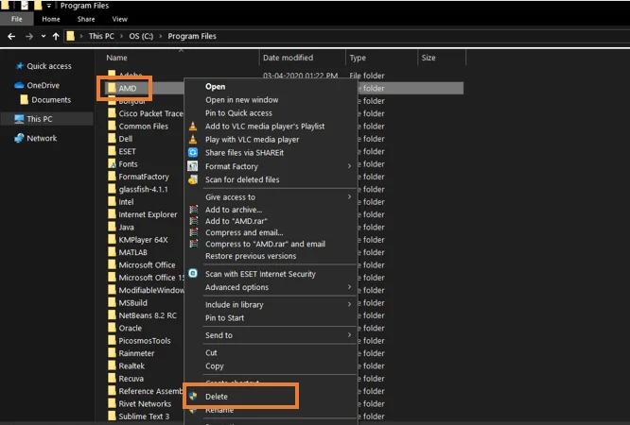
Task: Select the Dell folder icon
Action: pyautogui.click(x=112, y=139)
